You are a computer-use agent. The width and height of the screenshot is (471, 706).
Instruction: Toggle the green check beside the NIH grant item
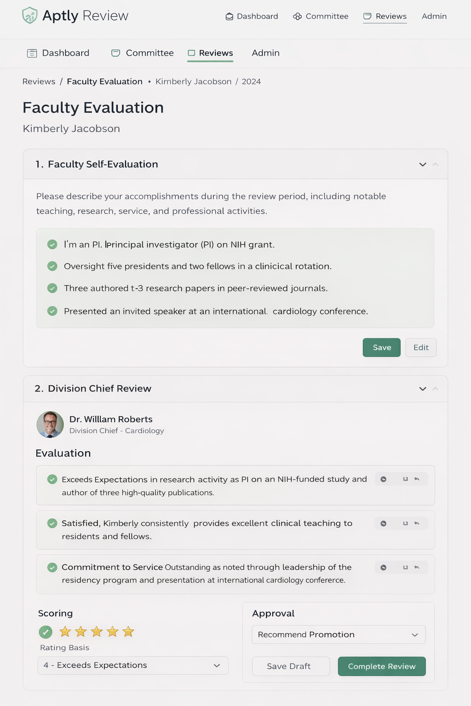[x=52, y=245]
